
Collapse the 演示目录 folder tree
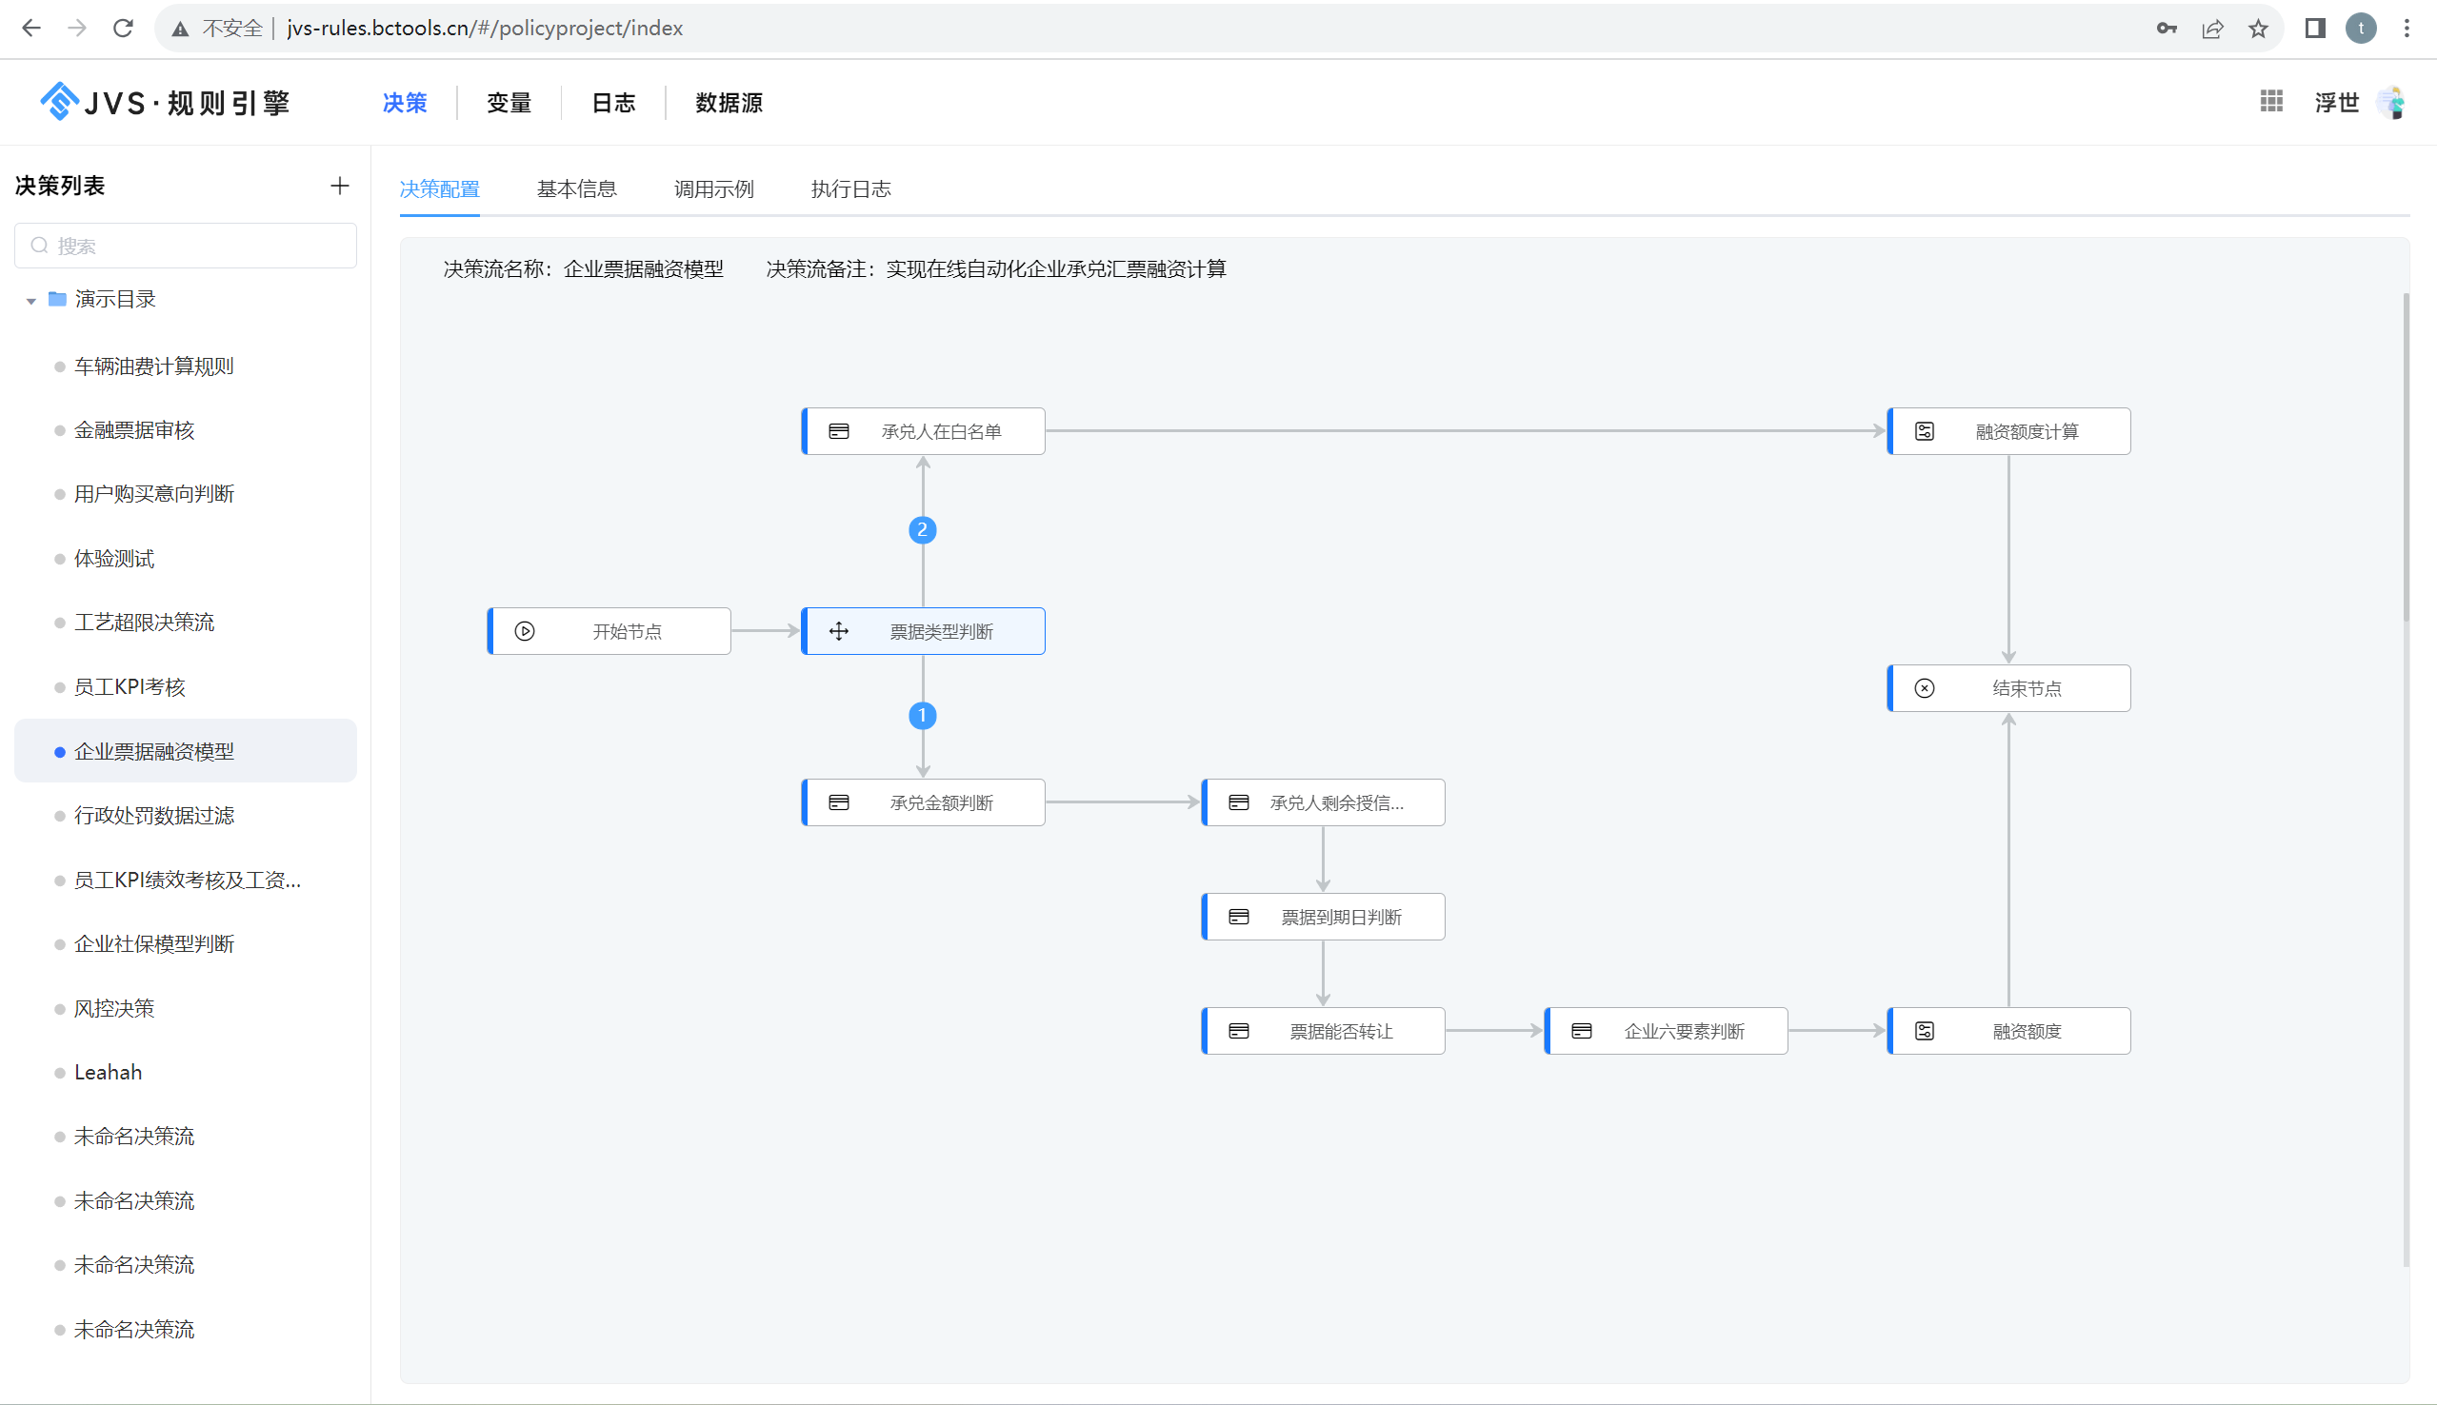(x=30, y=300)
